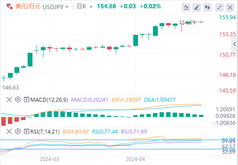Select the 2024-04 date axis marker
The height and width of the screenshot is (165, 238).
[135, 159]
